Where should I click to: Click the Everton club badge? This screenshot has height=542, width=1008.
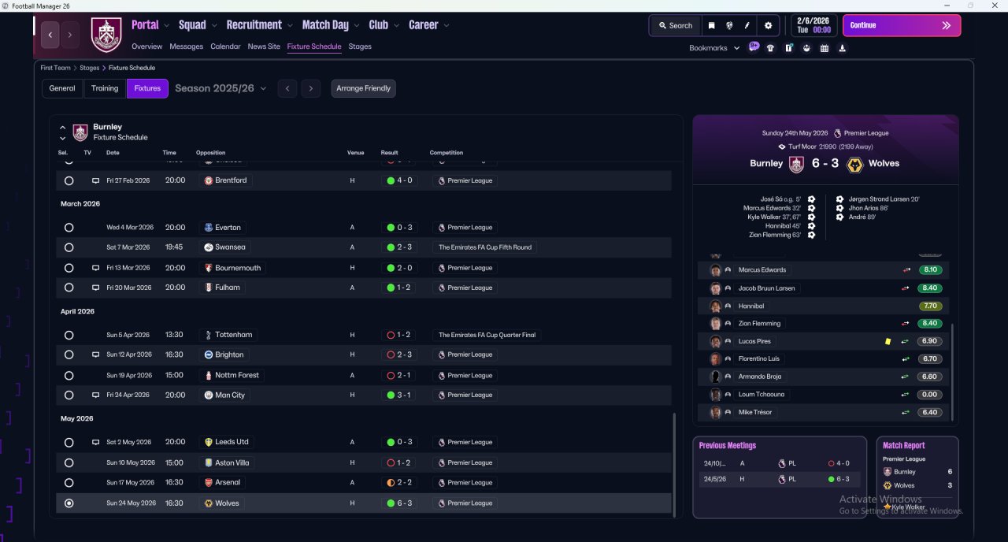[x=208, y=227]
